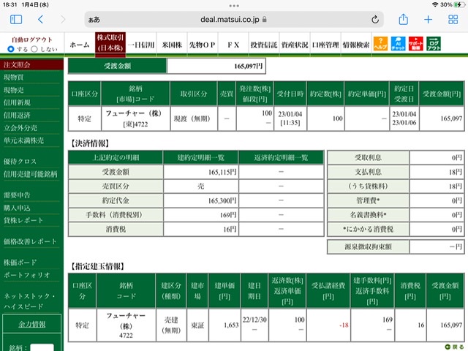Open the Safari sidebar panel icon
The height and width of the screenshot is (351, 468).
(x=16, y=20)
